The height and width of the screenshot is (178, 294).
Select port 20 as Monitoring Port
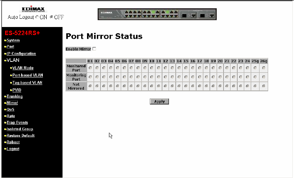point(220,77)
